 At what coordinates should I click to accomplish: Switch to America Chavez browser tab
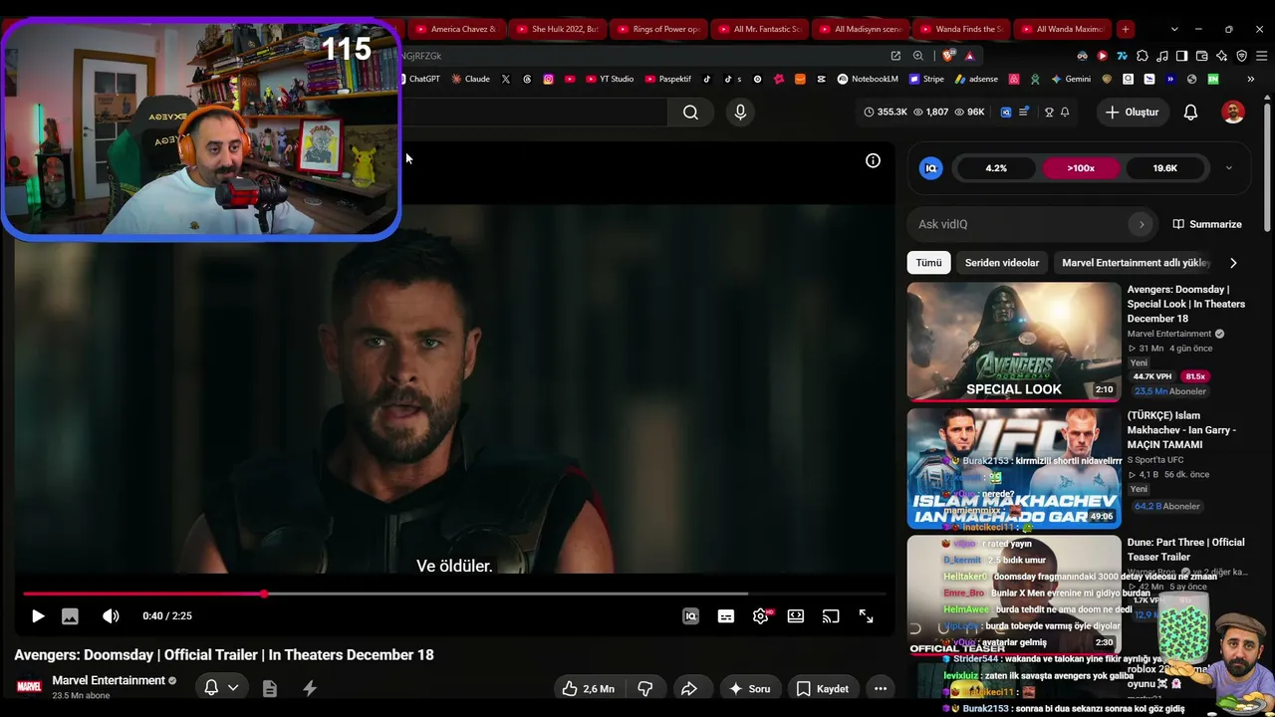point(455,29)
